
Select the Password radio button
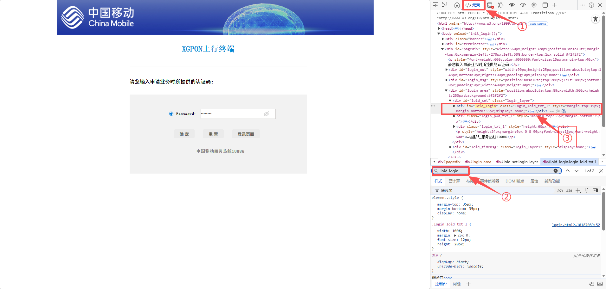[171, 114]
